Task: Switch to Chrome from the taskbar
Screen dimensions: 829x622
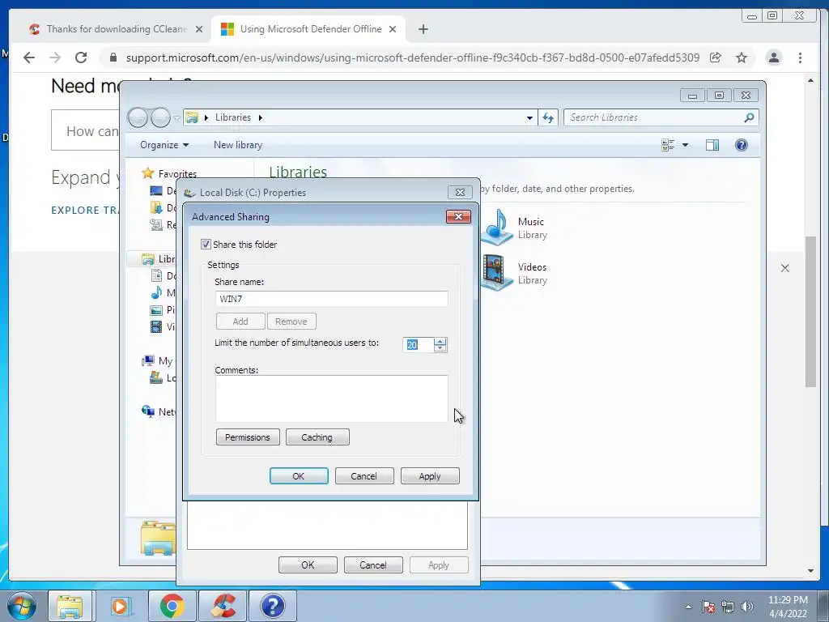Action: 172,606
